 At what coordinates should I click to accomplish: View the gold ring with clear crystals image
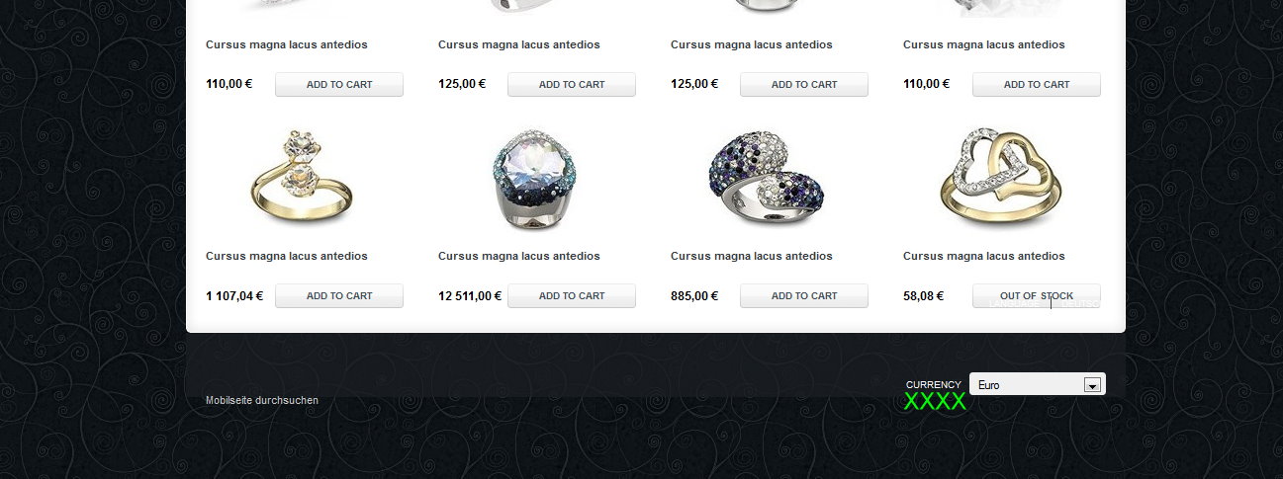click(x=303, y=177)
